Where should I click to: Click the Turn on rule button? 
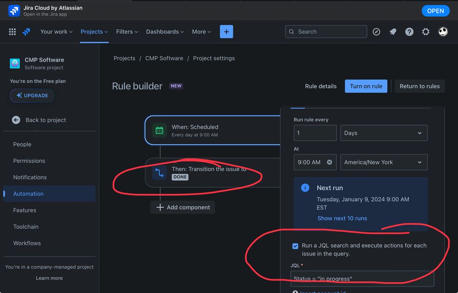coord(366,86)
